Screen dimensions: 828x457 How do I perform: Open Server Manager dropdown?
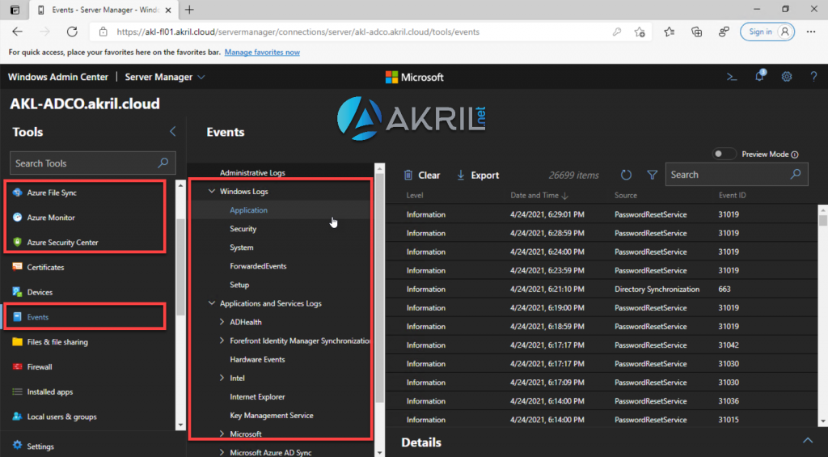165,77
